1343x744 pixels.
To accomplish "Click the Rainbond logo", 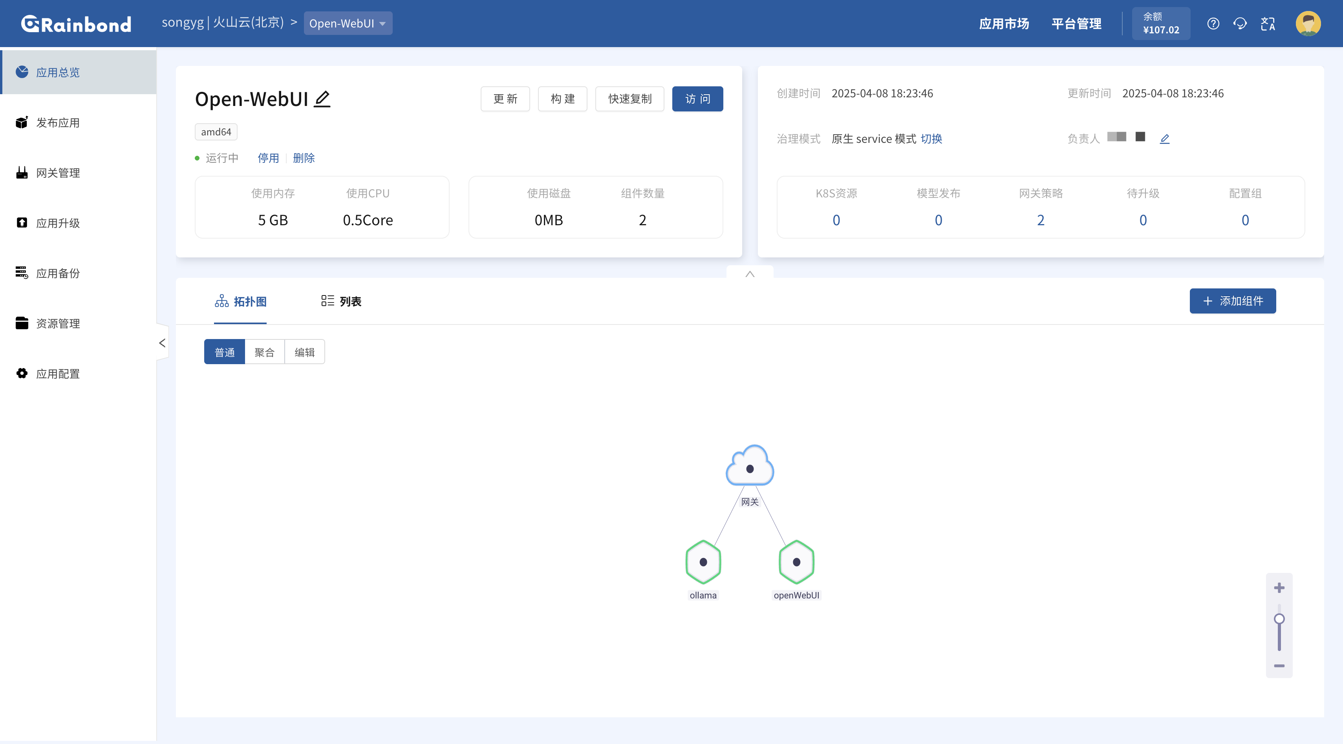I will point(76,24).
